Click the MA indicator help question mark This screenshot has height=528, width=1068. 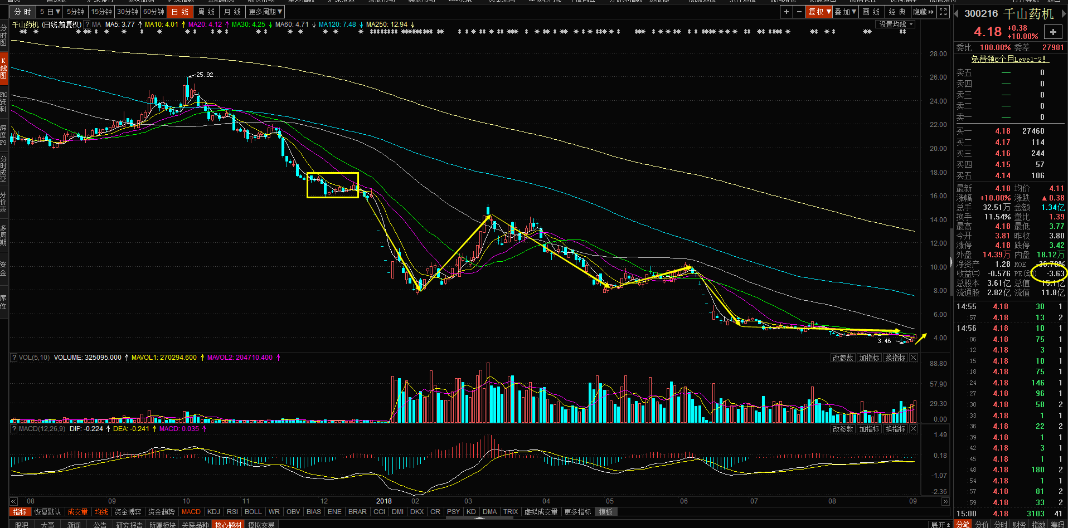tap(86, 25)
